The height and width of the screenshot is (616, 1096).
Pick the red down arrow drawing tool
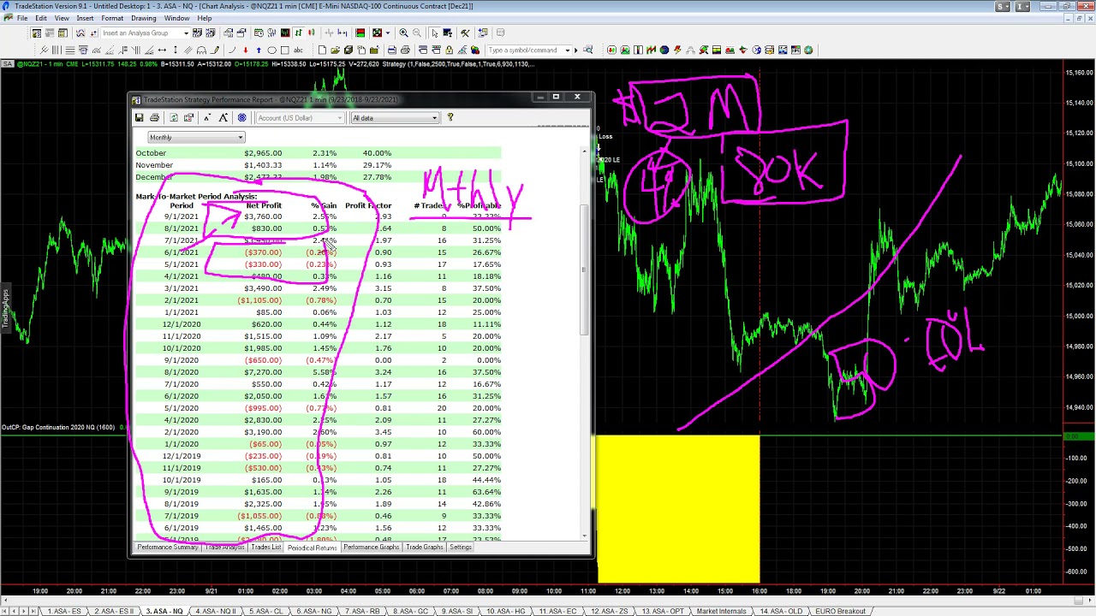coord(245,50)
